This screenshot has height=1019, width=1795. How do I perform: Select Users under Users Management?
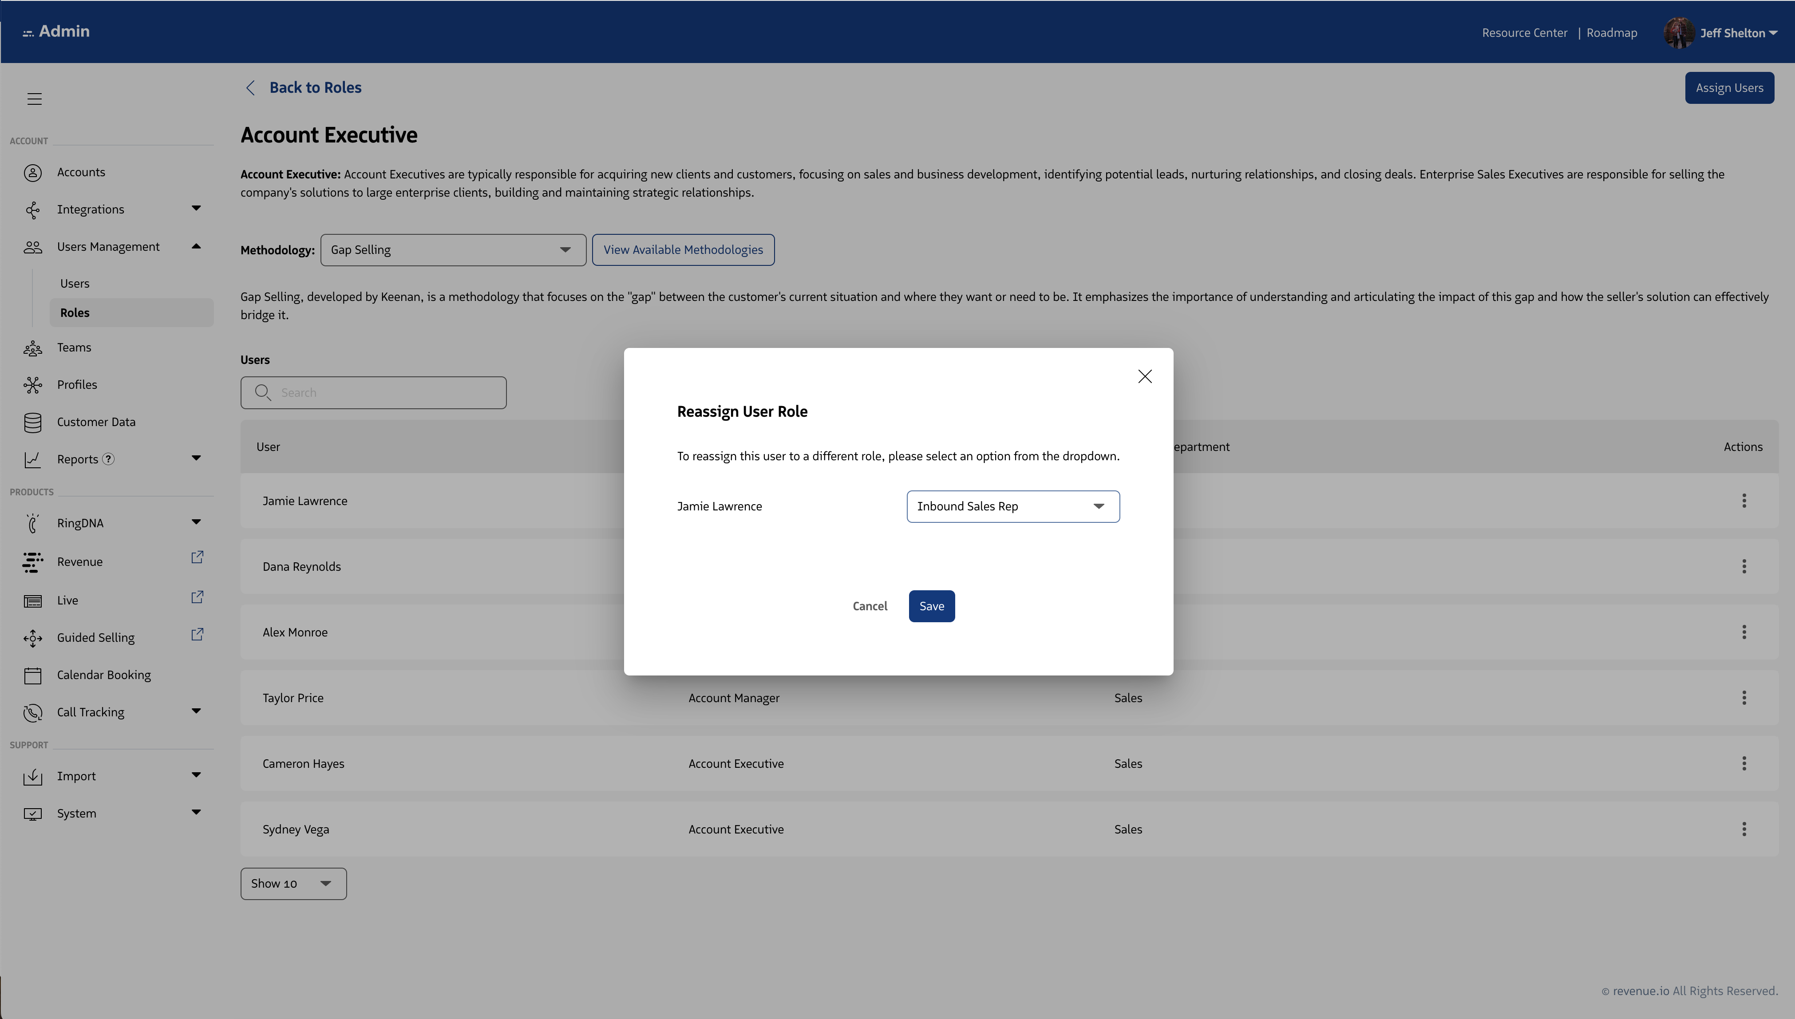(x=75, y=284)
